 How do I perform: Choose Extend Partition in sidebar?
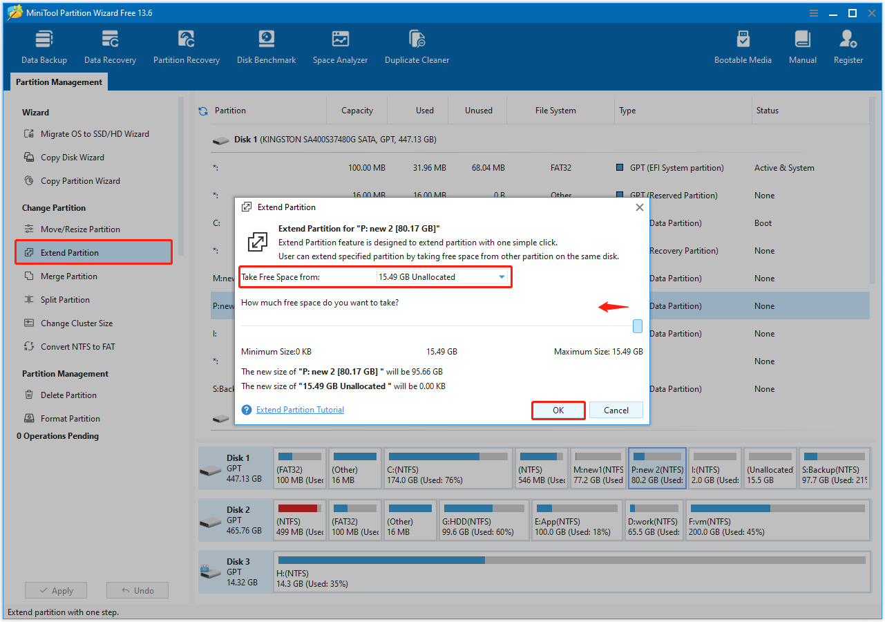point(93,252)
